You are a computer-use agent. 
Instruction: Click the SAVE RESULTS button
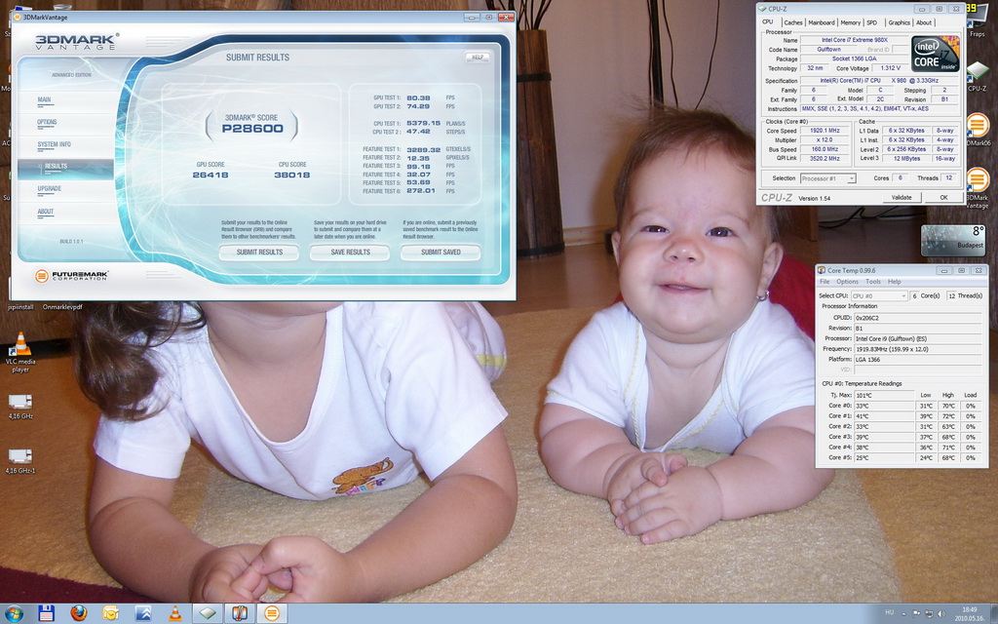(x=350, y=253)
